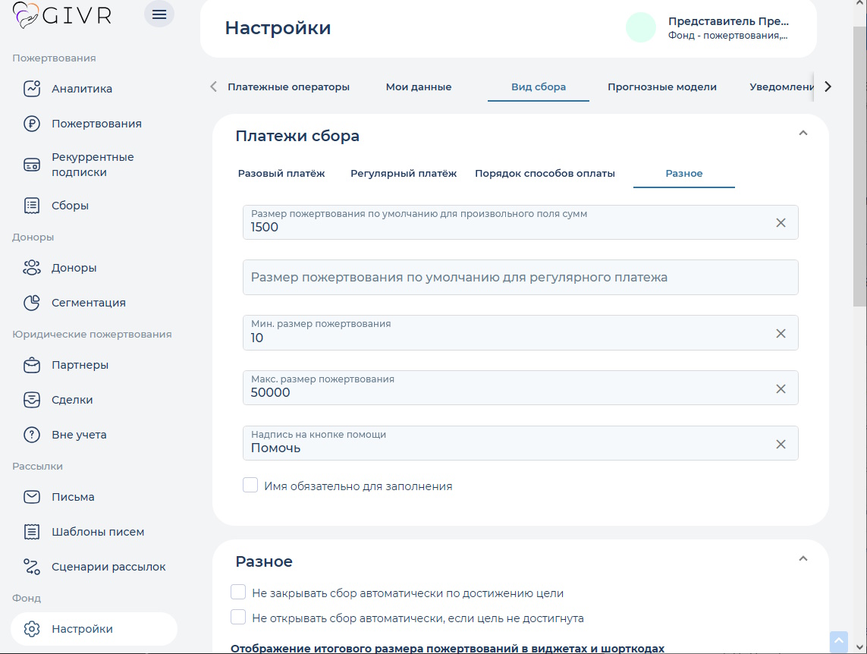Screen dimensions: 867x654
Task: Switch to the Мои данные tab
Action: (419, 86)
